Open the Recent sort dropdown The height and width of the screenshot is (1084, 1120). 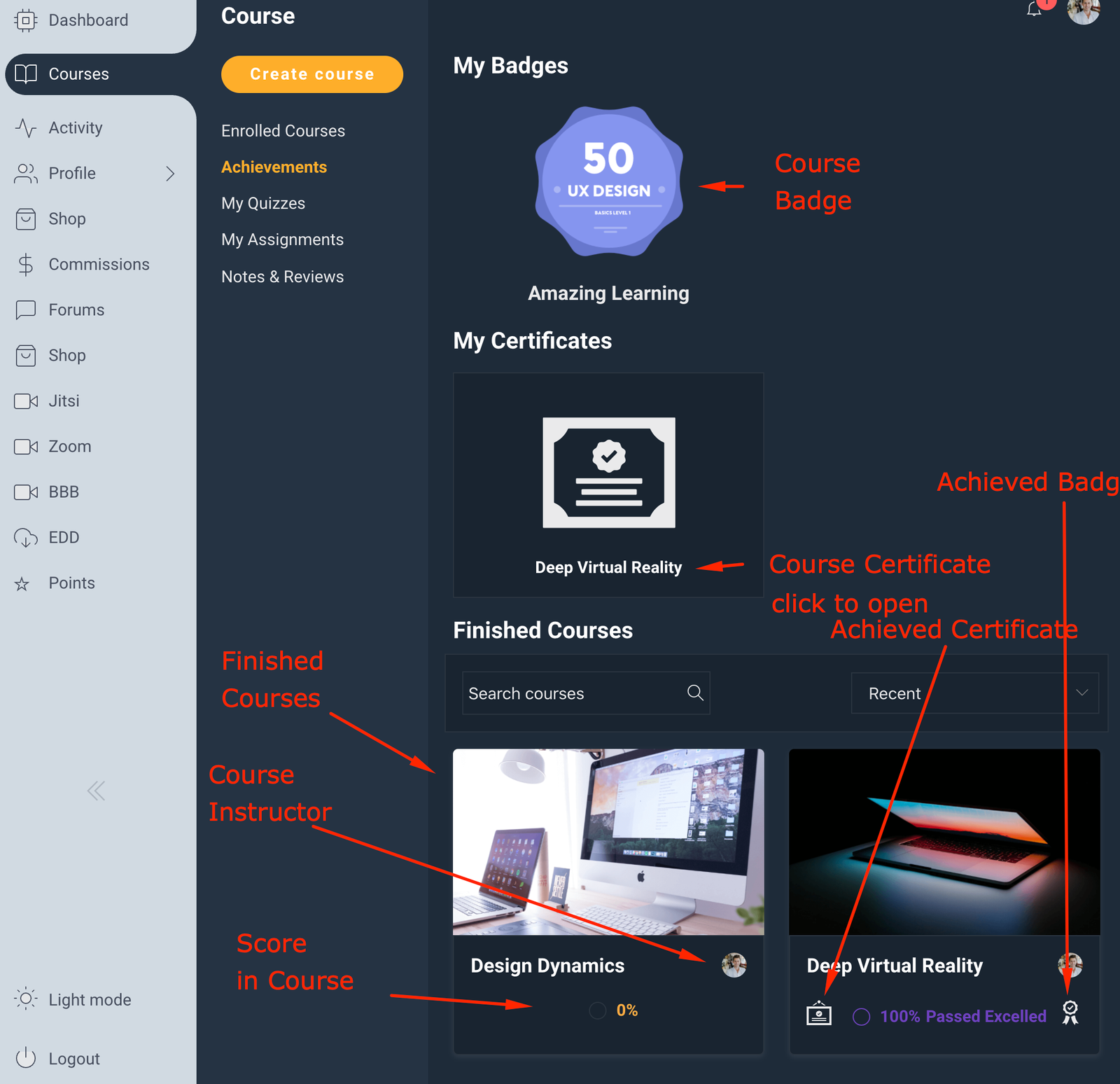pos(974,693)
